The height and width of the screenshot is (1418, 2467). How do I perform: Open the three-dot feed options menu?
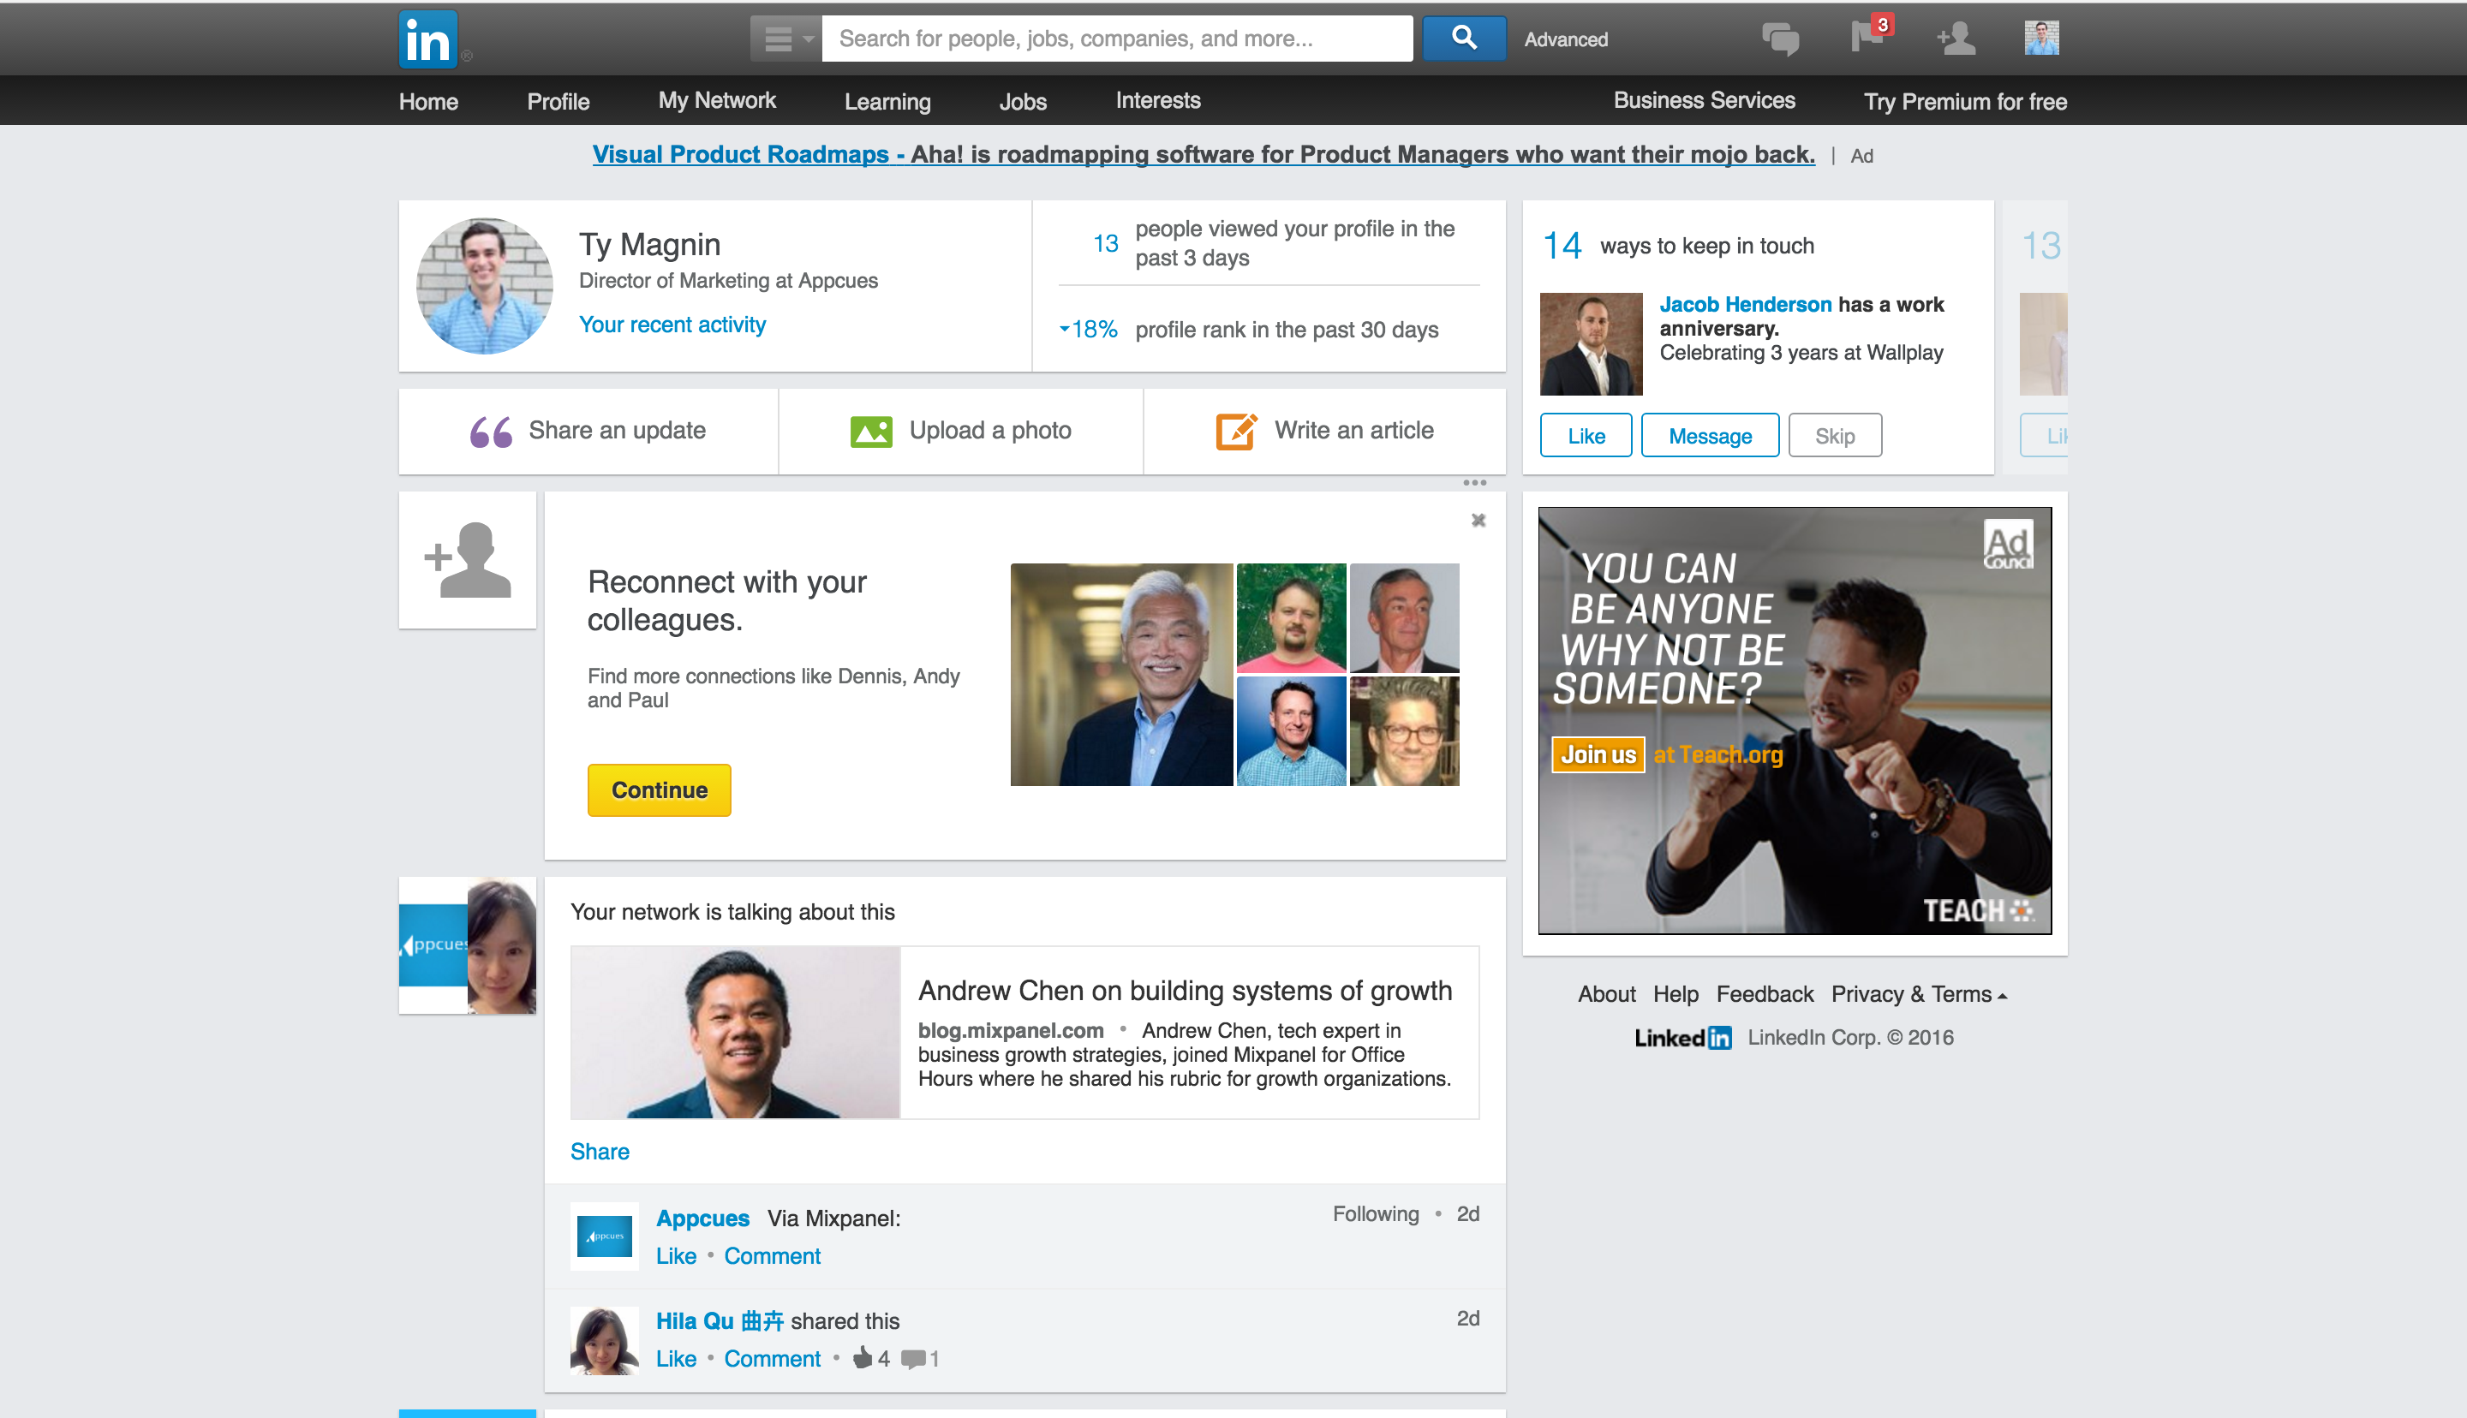1474,483
